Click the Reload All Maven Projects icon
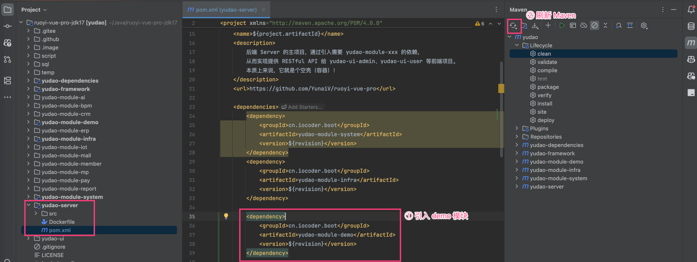This screenshot has height=262, width=697. click(x=513, y=26)
